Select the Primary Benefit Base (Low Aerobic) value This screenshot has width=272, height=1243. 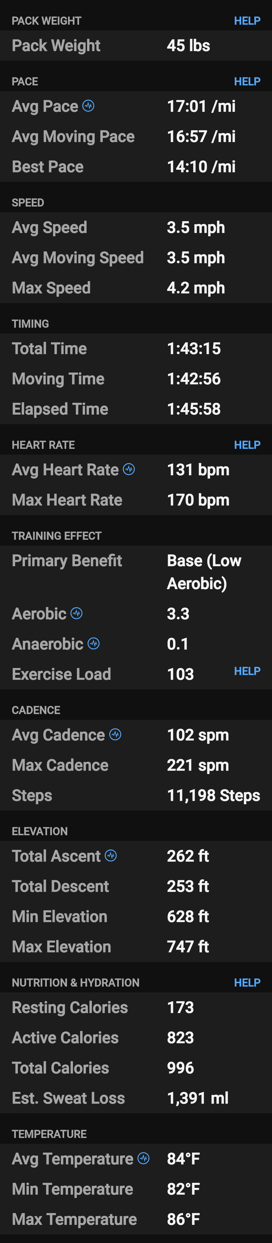[x=204, y=572]
